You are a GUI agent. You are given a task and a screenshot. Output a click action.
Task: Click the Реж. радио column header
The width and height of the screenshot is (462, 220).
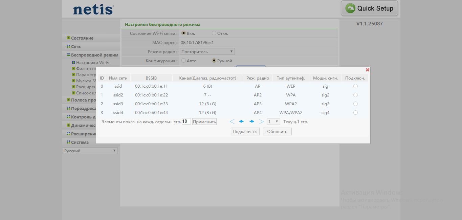258,78
